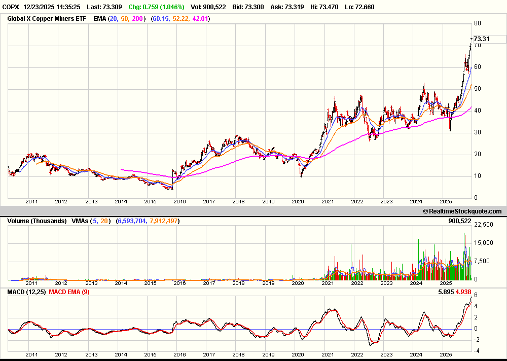The image size is (507, 361).
Task: Click the 2016 label on MACD axis
Action: (x=180, y=355)
